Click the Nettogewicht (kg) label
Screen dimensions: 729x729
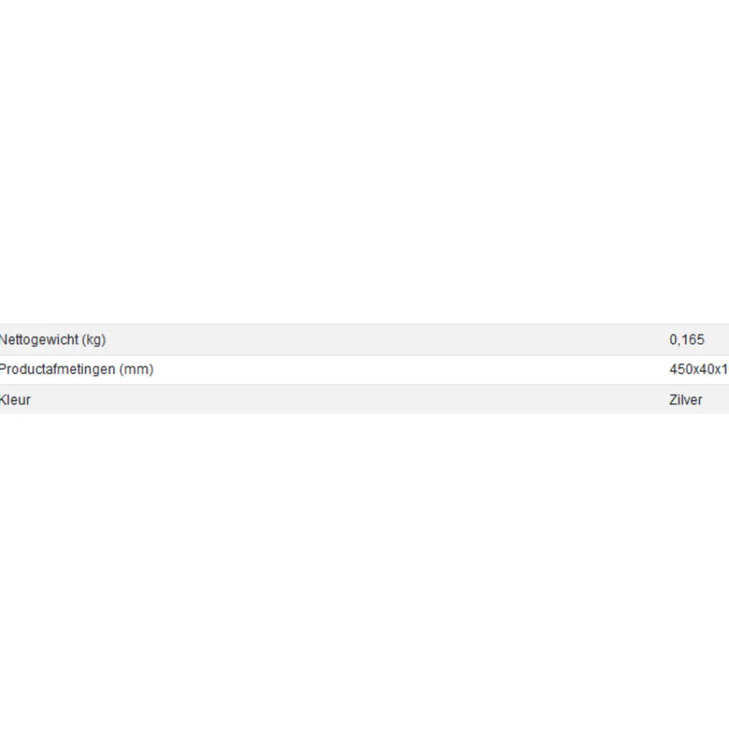click(x=53, y=339)
